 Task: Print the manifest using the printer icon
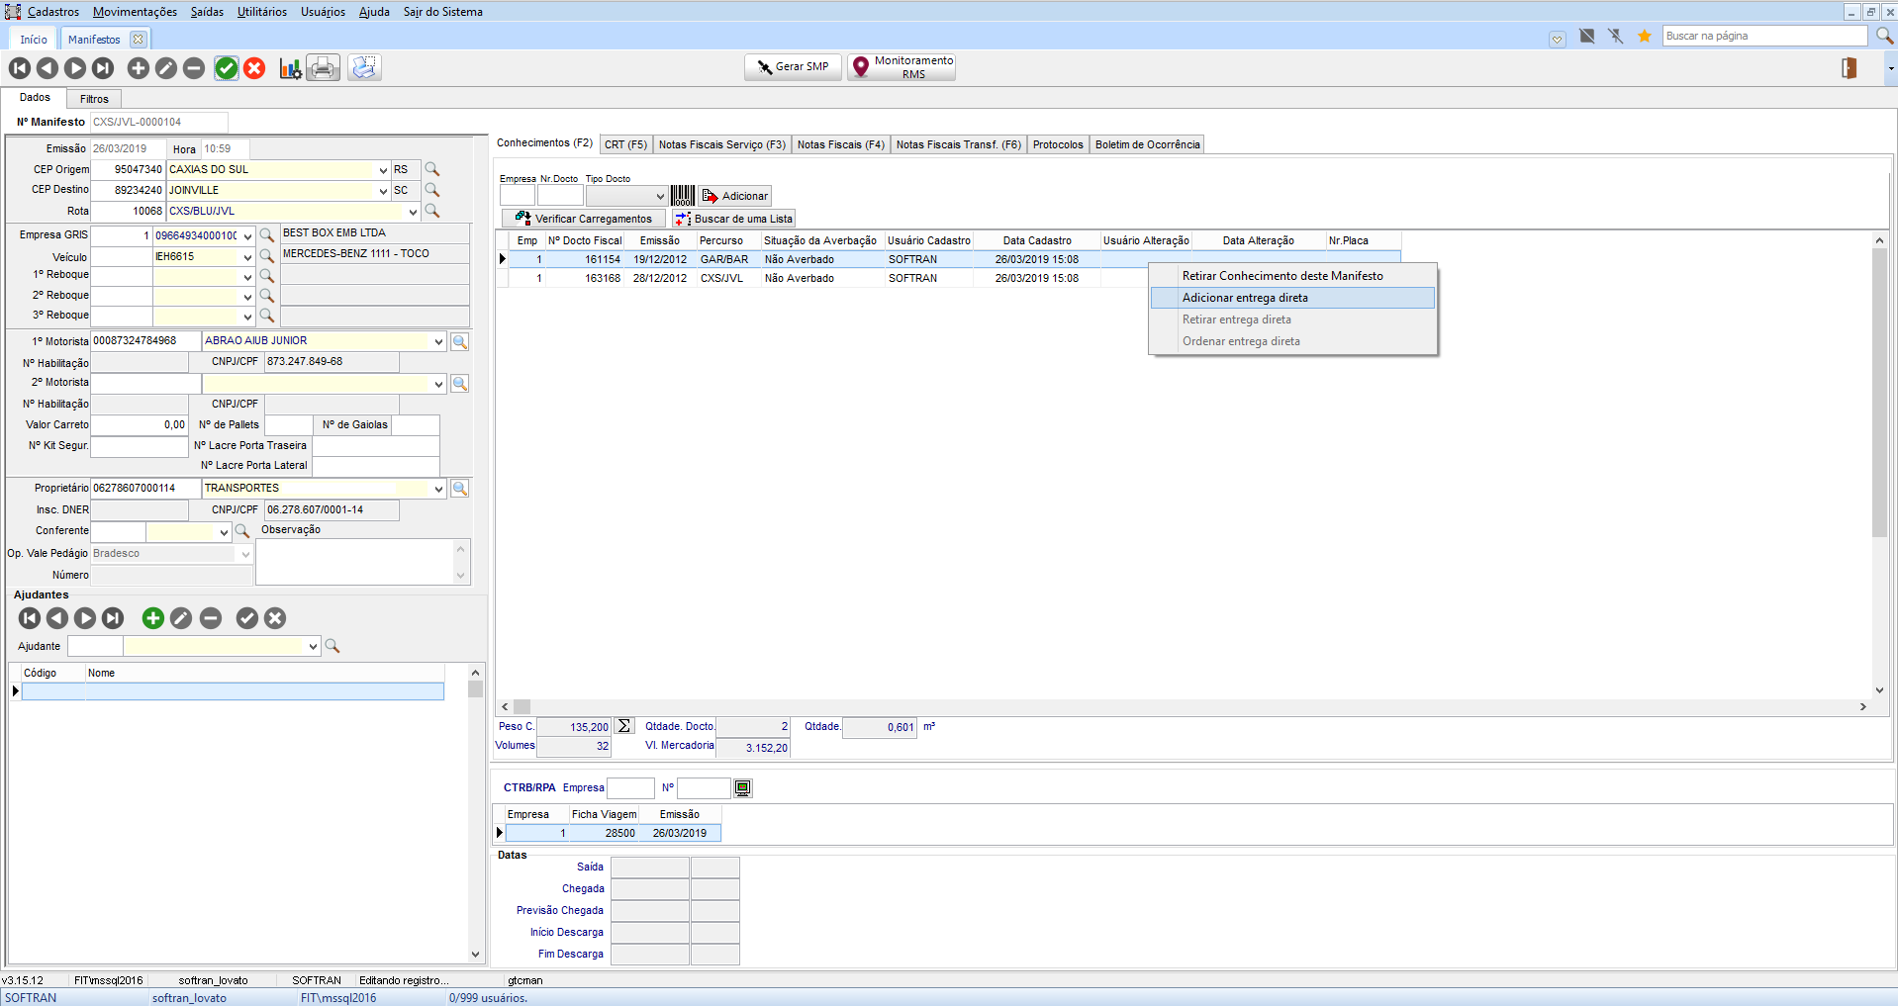(x=323, y=67)
